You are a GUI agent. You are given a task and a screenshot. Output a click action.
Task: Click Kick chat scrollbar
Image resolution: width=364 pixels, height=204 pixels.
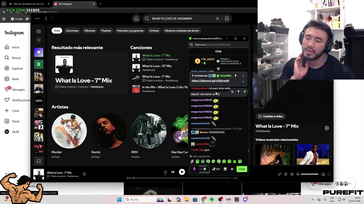[248, 151]
